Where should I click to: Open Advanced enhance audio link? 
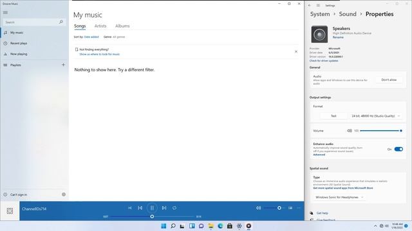coord(319,155)
